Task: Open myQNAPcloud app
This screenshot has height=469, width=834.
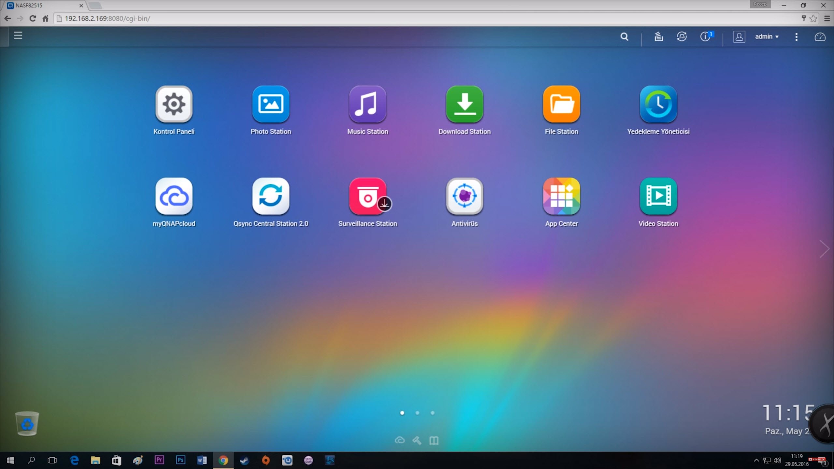Action: point(174,196)
